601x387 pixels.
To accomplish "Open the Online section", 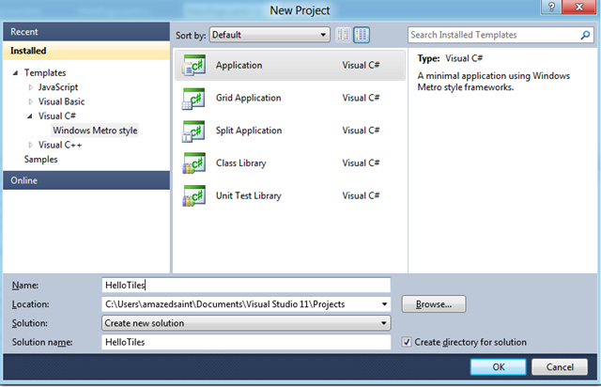I will tap(86, 180).
